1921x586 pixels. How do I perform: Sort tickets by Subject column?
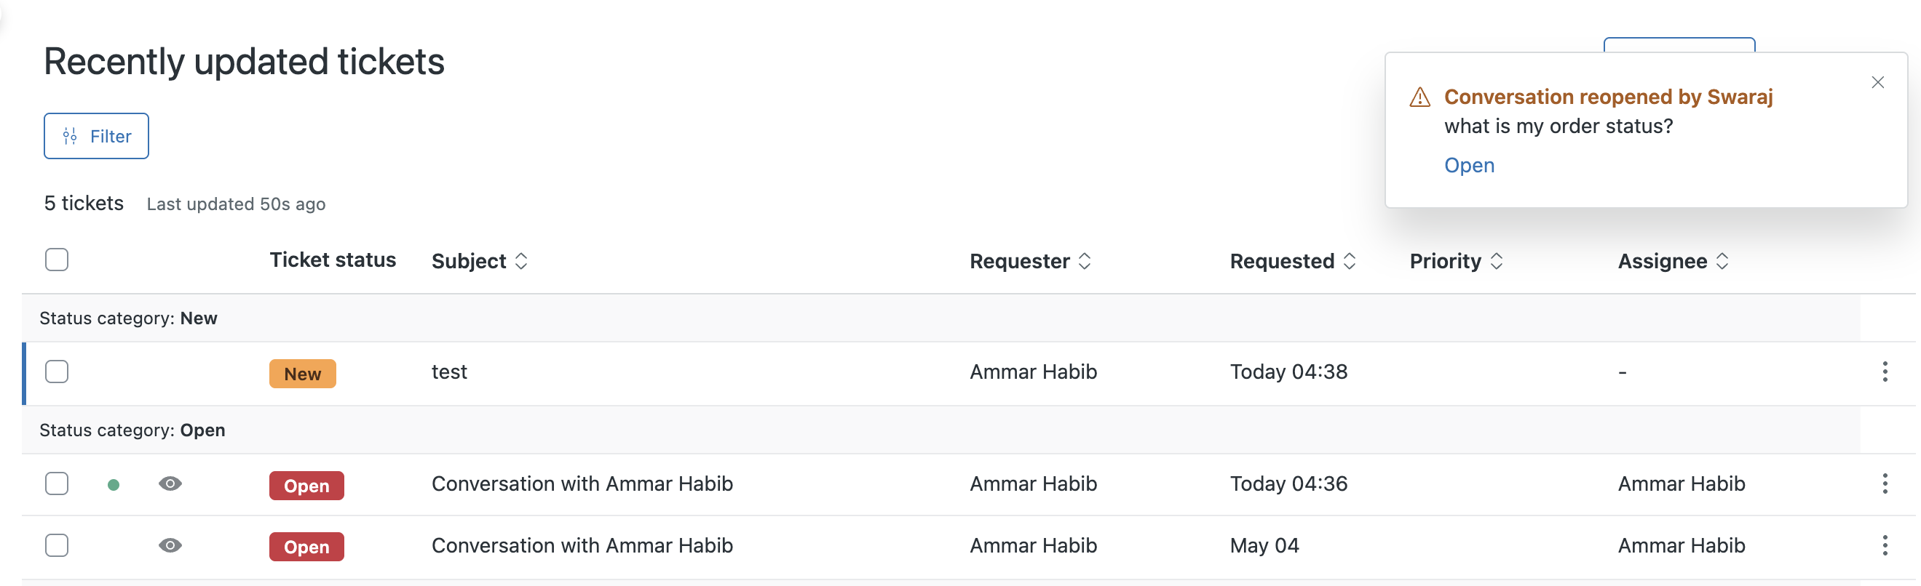[x=480, y=261]
